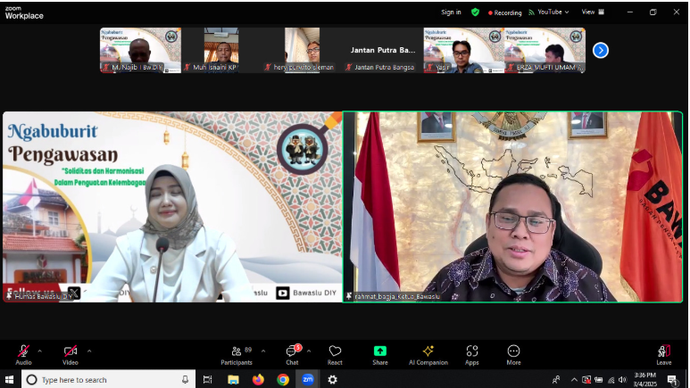
Task: Expand the Chat options caret
Action: [x=309, y=351]
